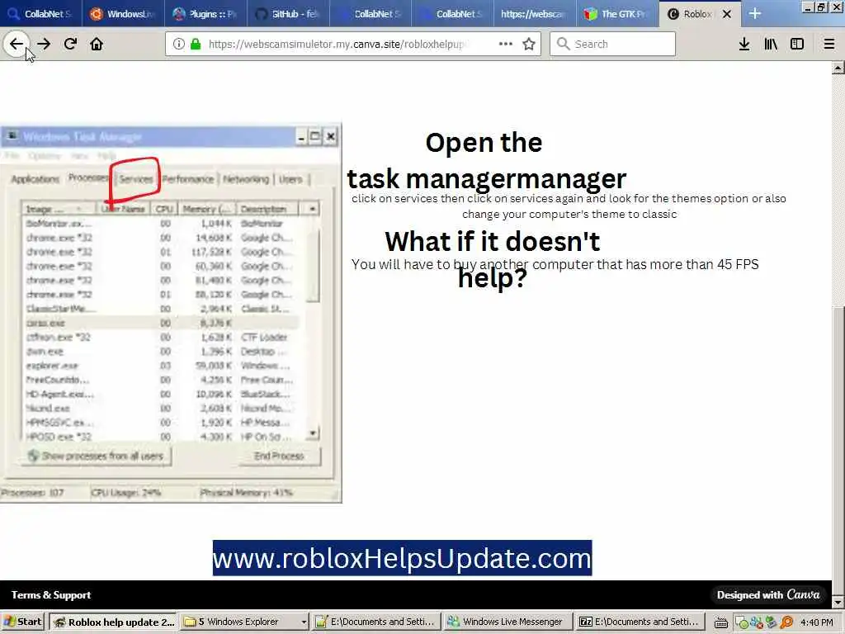This screenshot has height=634, width=845.
Task: Focus the Search box in toolbar
Action: [x=613, y=45]
